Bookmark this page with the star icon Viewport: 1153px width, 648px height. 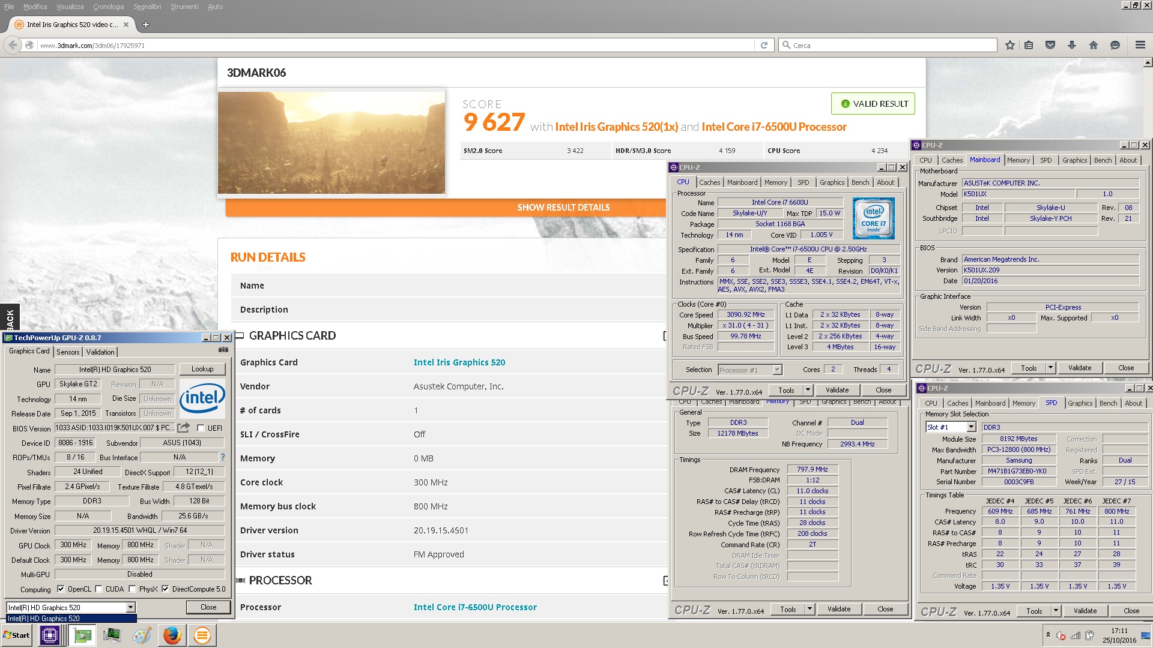coord(1009,45)
